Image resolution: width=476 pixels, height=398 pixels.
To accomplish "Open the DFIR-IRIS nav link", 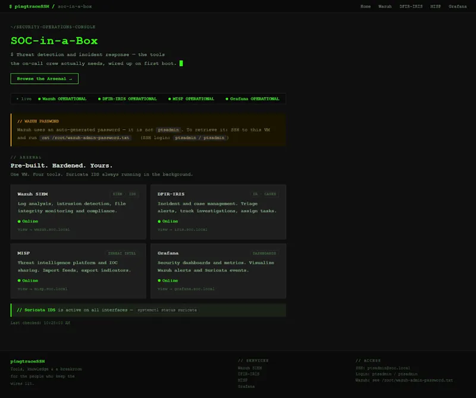I will tap(411, 7).
